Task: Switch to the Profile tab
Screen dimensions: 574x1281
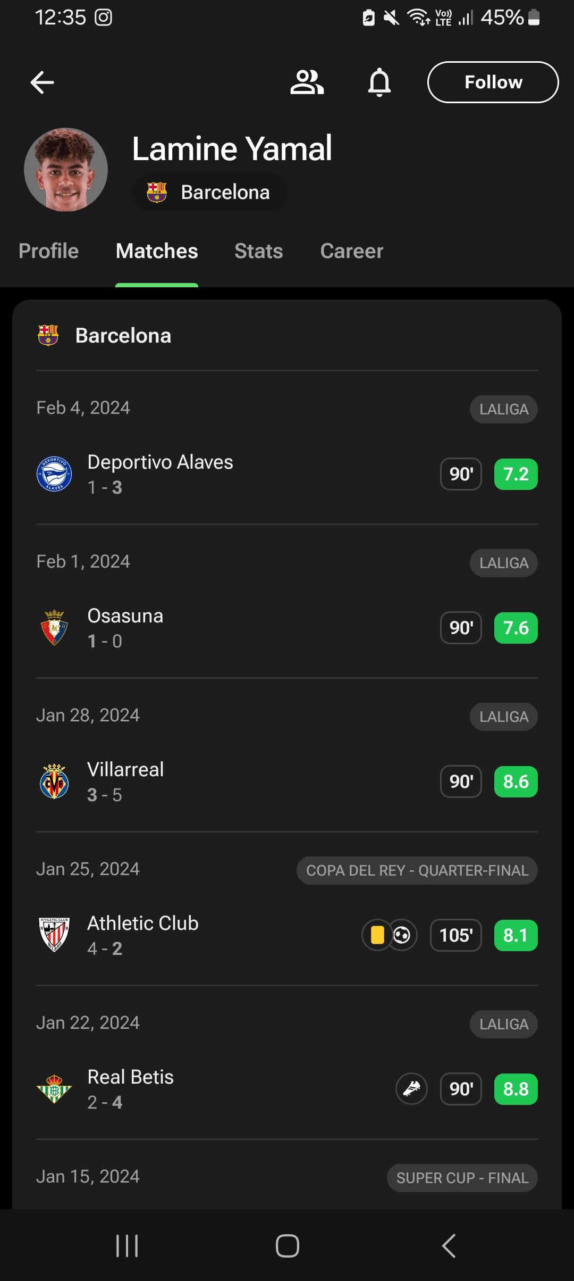Action: [48, 251]
